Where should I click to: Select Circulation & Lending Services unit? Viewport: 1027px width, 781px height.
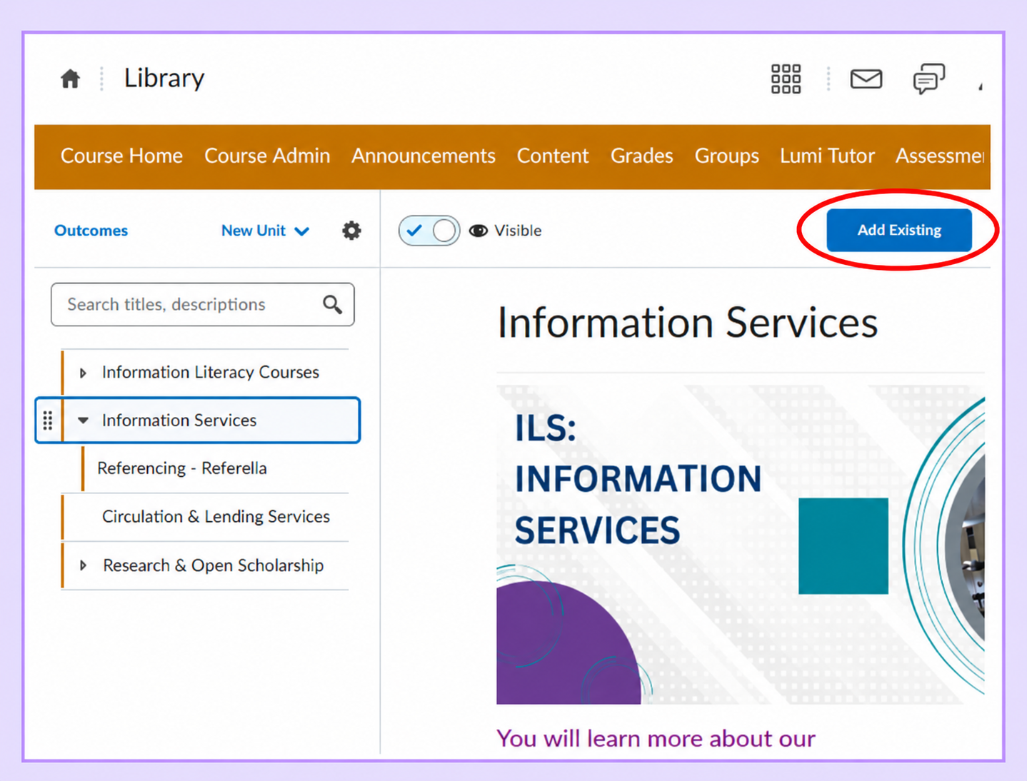tap(216, 517)
